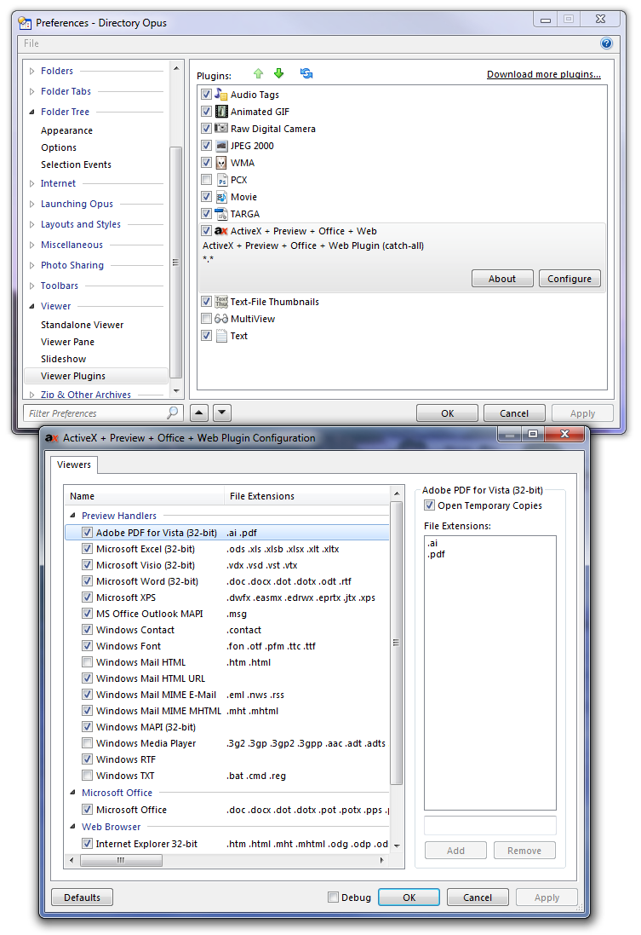641x935 pixels.
Task: Check the Windows TXT viewer
Action: (87, 776)
